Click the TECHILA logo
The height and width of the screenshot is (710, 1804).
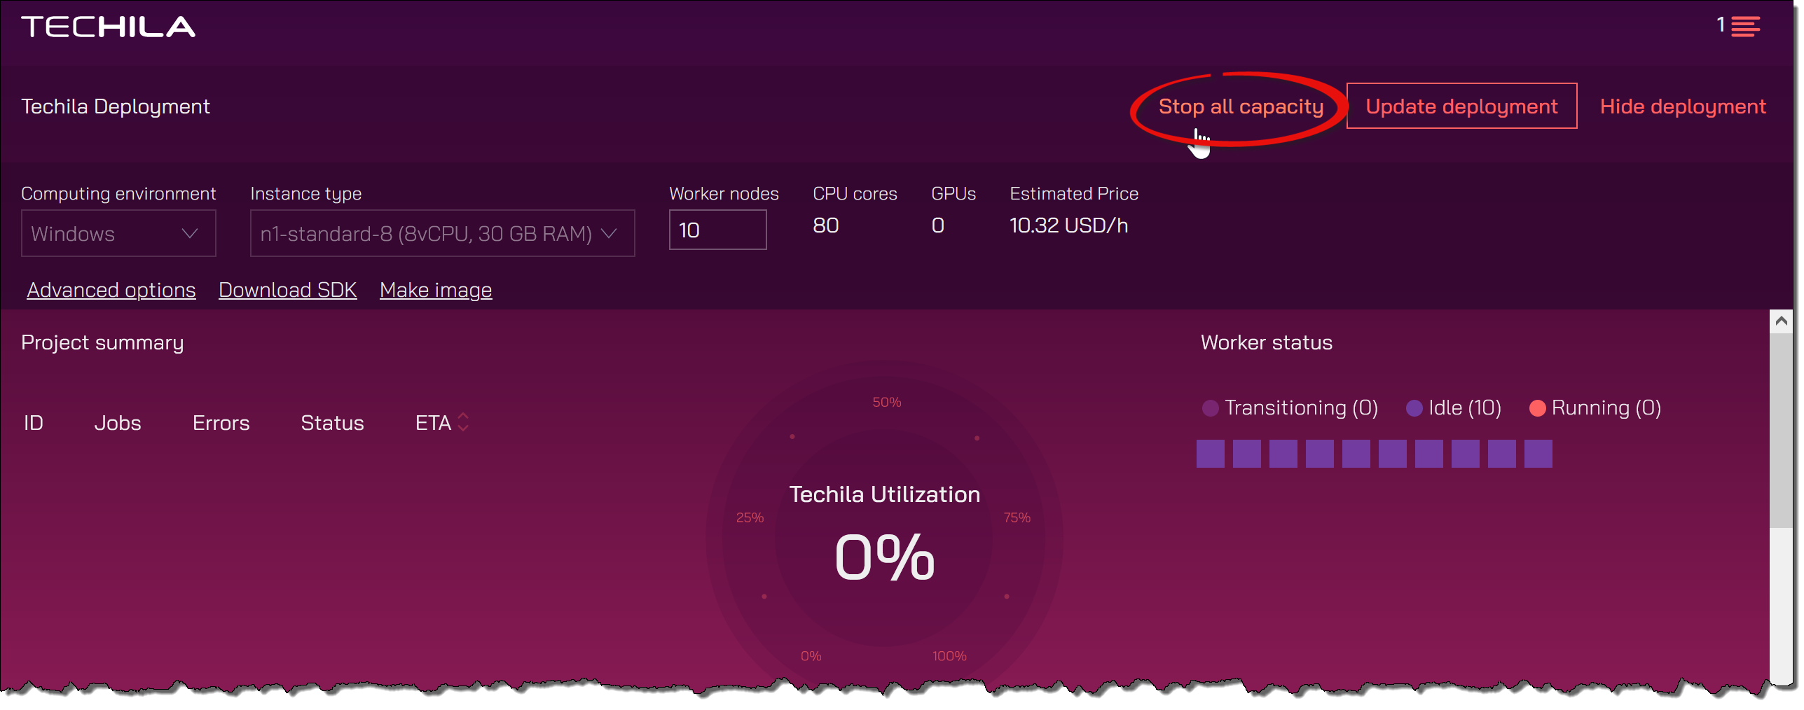pyautogui.click(x=109, y=27)
